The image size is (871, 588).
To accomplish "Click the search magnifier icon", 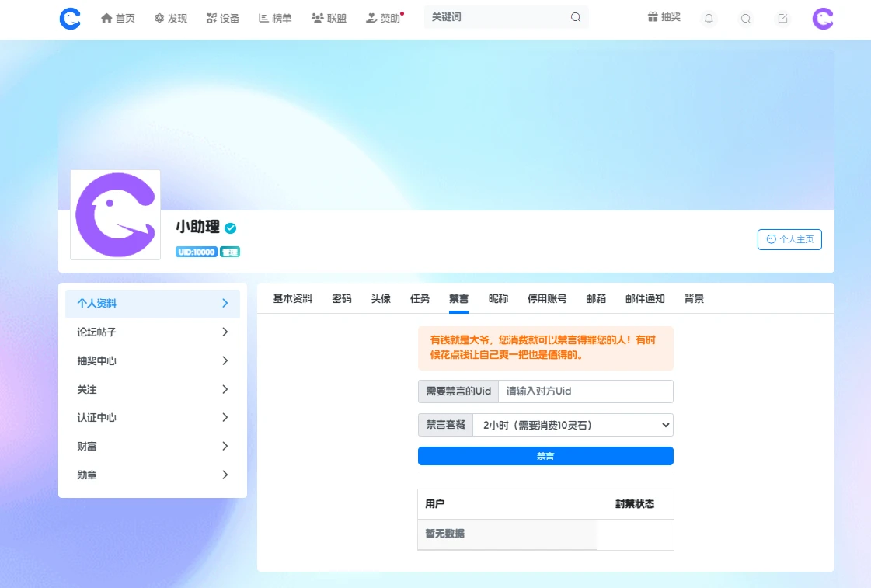I will coord(576,17).
